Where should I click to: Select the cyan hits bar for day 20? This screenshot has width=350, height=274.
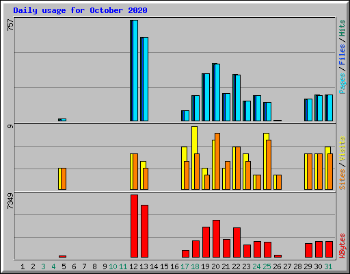click(x=217, y=92)
